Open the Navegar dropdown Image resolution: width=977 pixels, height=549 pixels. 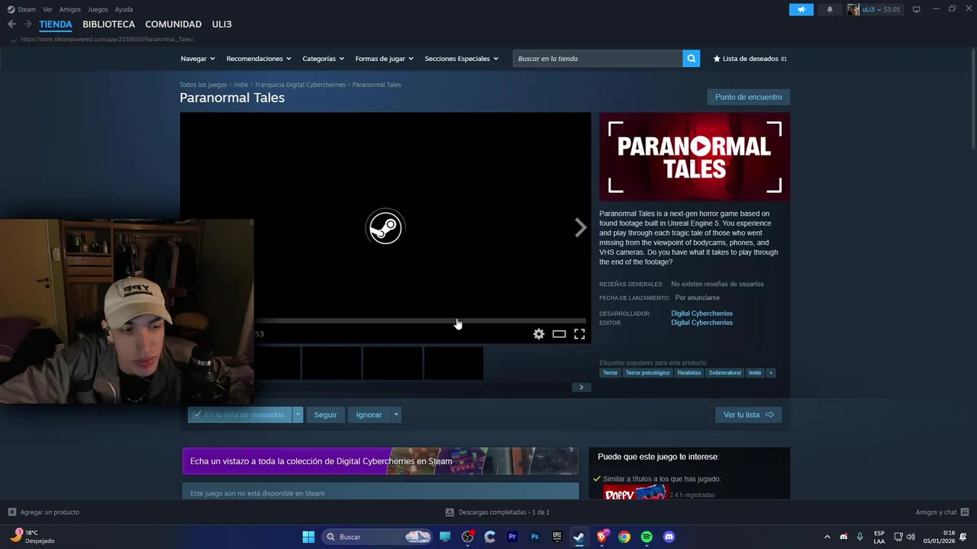click(x=198, y=59)
